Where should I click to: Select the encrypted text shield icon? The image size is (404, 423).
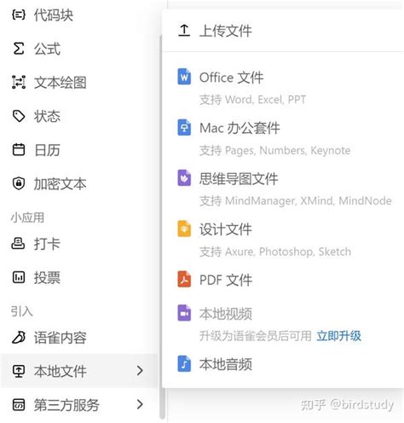[x=19, y=183]
